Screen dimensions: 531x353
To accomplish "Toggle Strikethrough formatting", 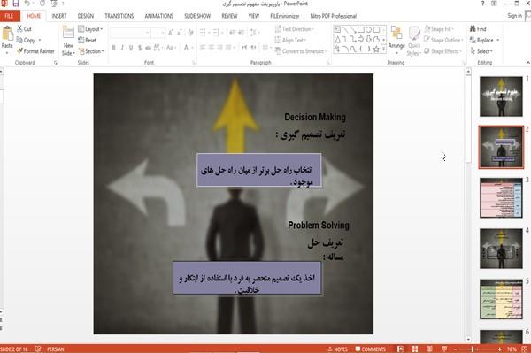I will tap(148, 48).
